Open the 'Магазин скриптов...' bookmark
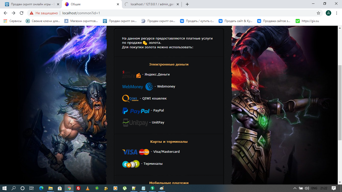 point(81,21)
